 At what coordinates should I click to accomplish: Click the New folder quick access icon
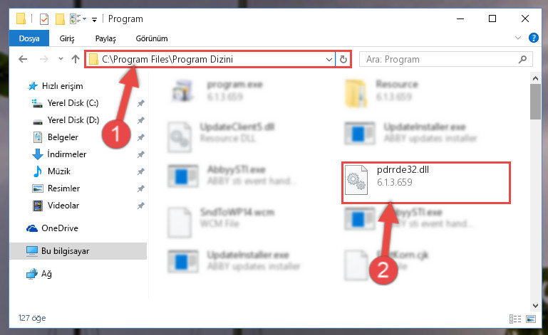(60, 18)
